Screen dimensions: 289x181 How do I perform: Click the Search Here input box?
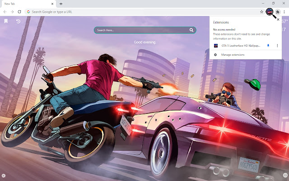(142, 30)
